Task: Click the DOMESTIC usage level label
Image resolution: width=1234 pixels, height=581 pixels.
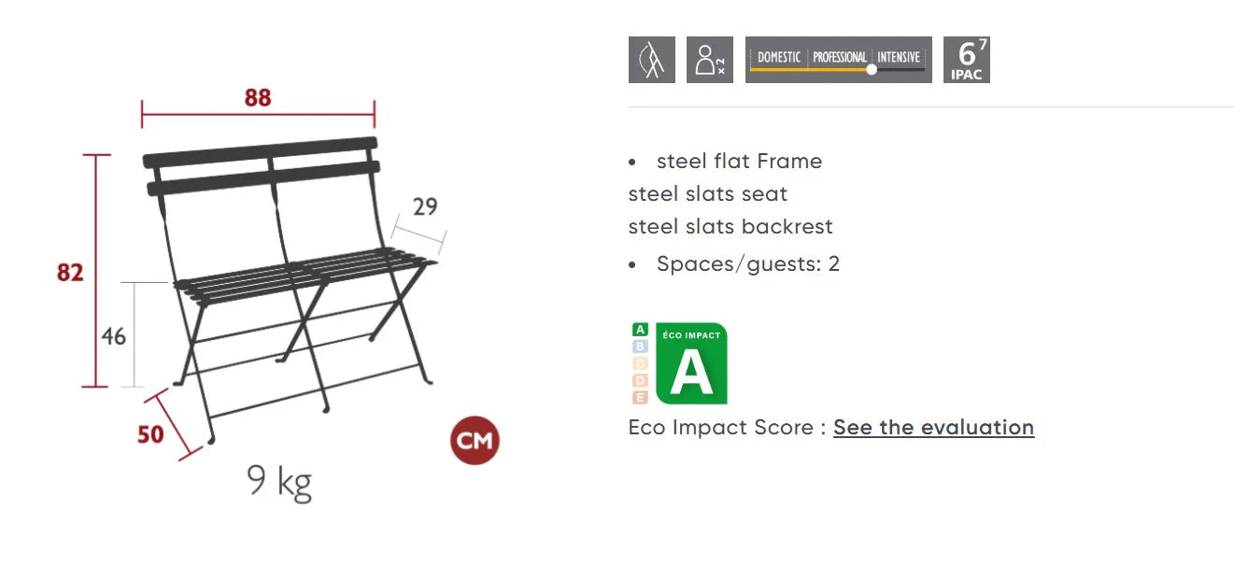Action: (778, 57)
